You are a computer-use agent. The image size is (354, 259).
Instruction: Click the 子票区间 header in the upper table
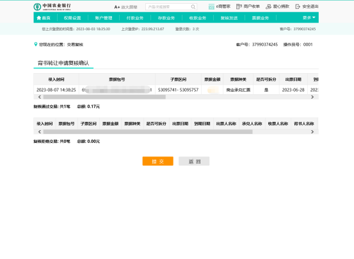[x=178, y=79]
